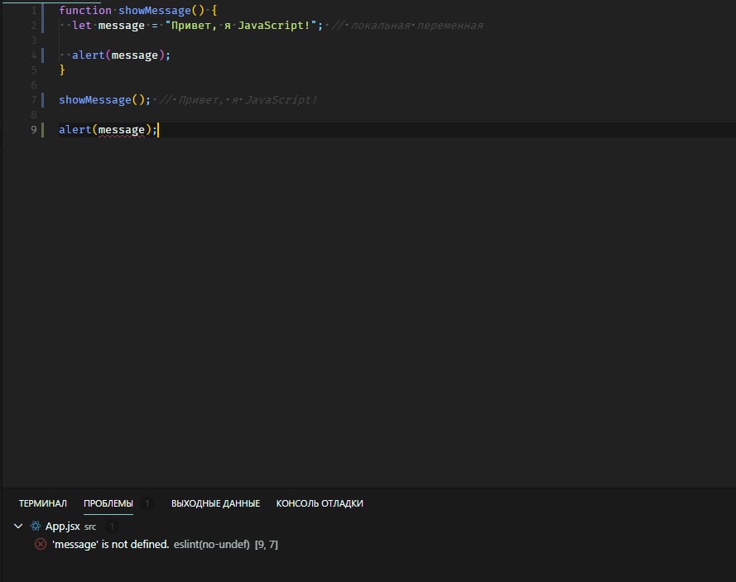The width and height of the screenshot is (736, 582).
Task: Click the string "Привет, я JavaScript!"
Action: point(241,26)
